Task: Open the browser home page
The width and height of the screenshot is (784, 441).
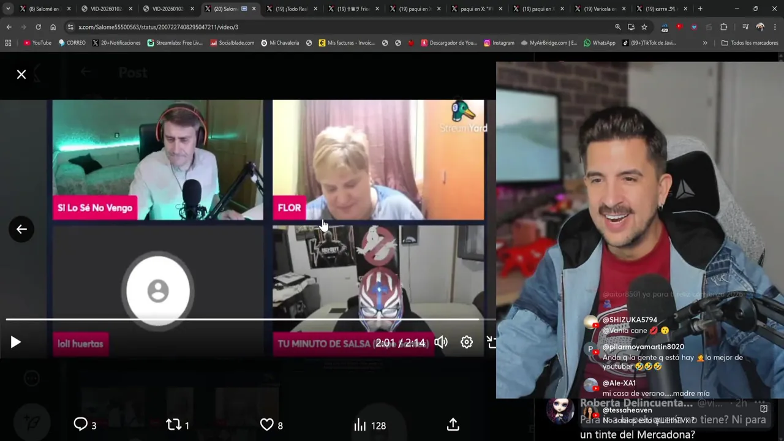Action: coord(53,27)
